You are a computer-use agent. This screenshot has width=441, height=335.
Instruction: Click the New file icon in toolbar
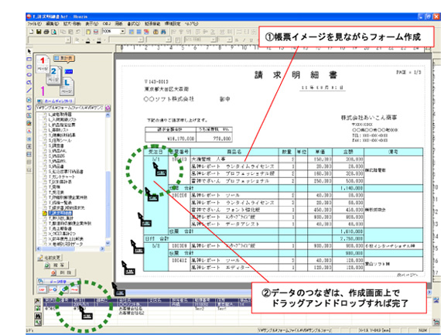pos(32,32)
